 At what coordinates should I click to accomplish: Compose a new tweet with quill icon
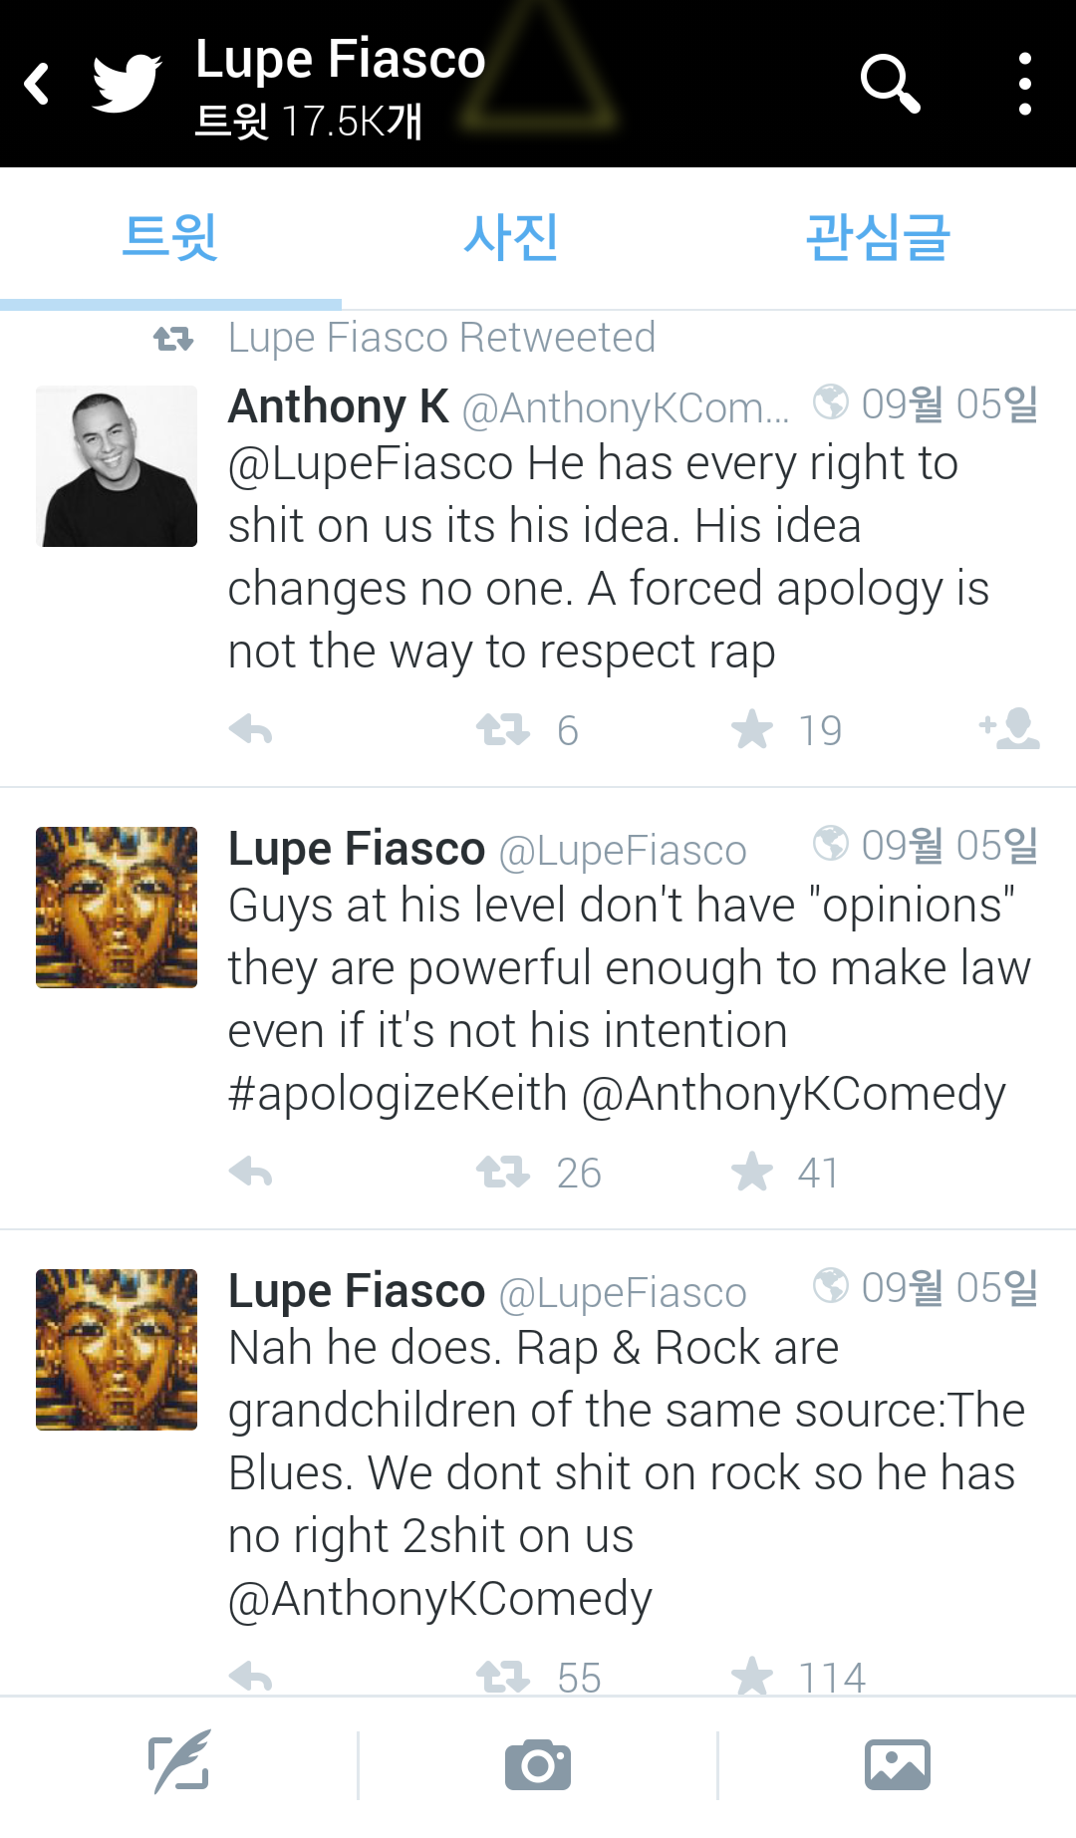point(179,1764)
